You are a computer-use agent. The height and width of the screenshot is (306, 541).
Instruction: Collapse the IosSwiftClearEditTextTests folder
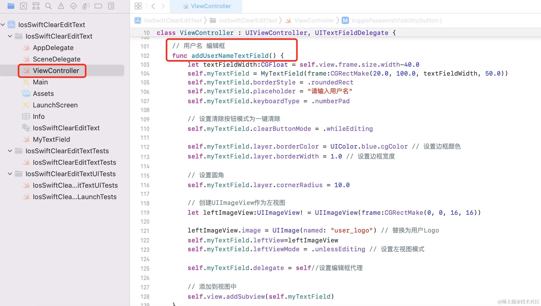coord(10,151)
